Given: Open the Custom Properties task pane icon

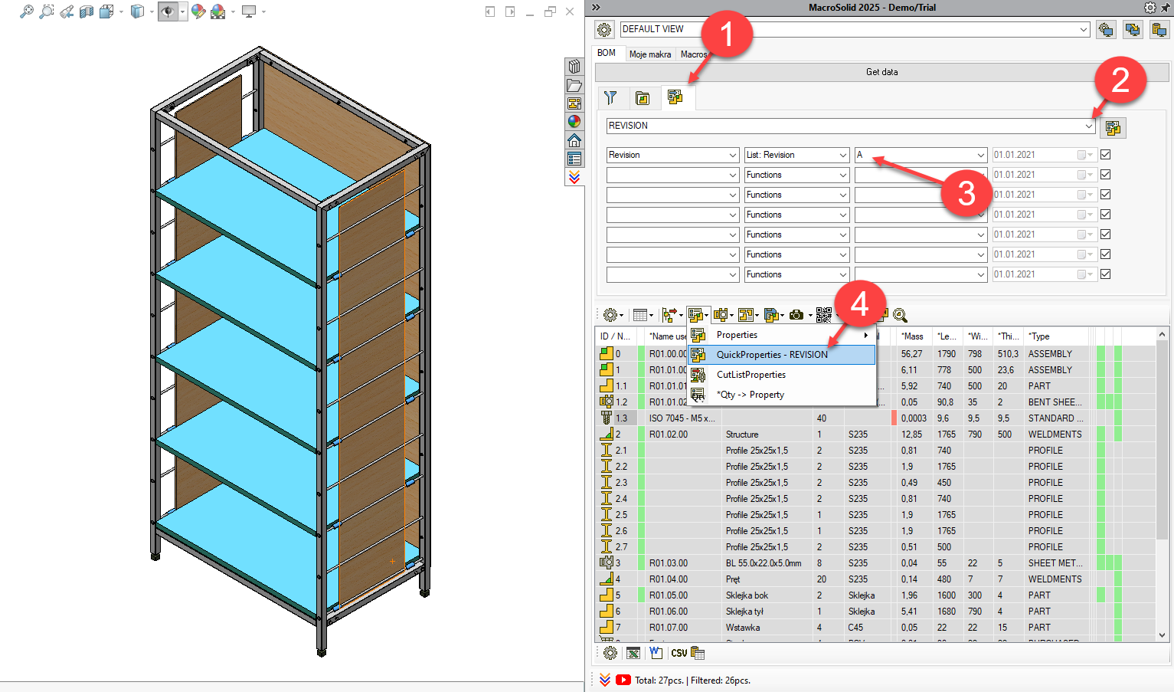Looking at the screenshot, I should tap(574, 159).
